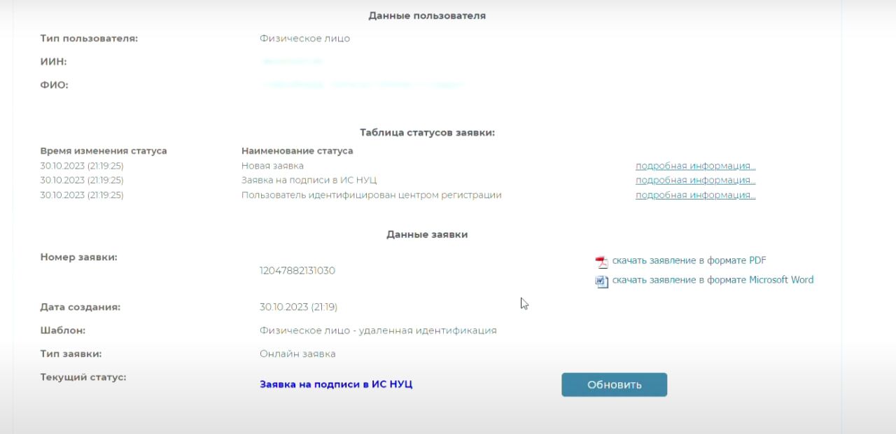896x434 pixels.
Task: Click the Наименование статуса column header
Action: click(297, 150)
